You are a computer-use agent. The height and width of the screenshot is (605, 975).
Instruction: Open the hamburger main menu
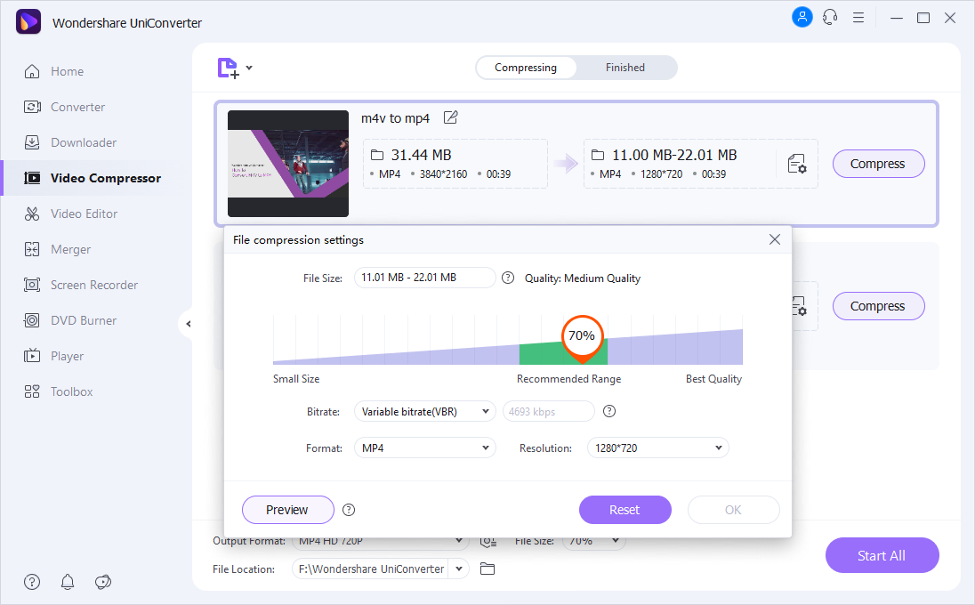858,18
